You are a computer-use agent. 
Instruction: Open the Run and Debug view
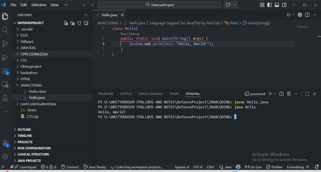coord(5,57)
